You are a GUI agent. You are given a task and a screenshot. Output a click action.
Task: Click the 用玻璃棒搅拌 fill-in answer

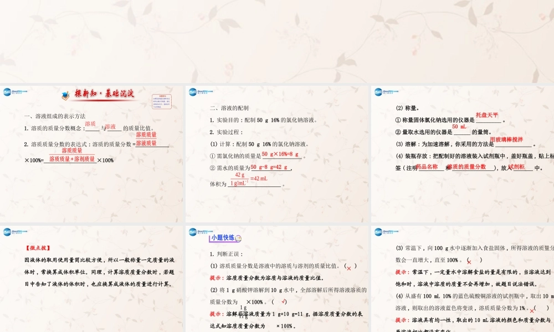tap(506, 139)
